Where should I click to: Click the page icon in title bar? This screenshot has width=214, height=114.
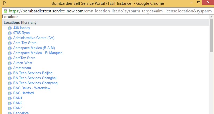click(x=5, y=3)
